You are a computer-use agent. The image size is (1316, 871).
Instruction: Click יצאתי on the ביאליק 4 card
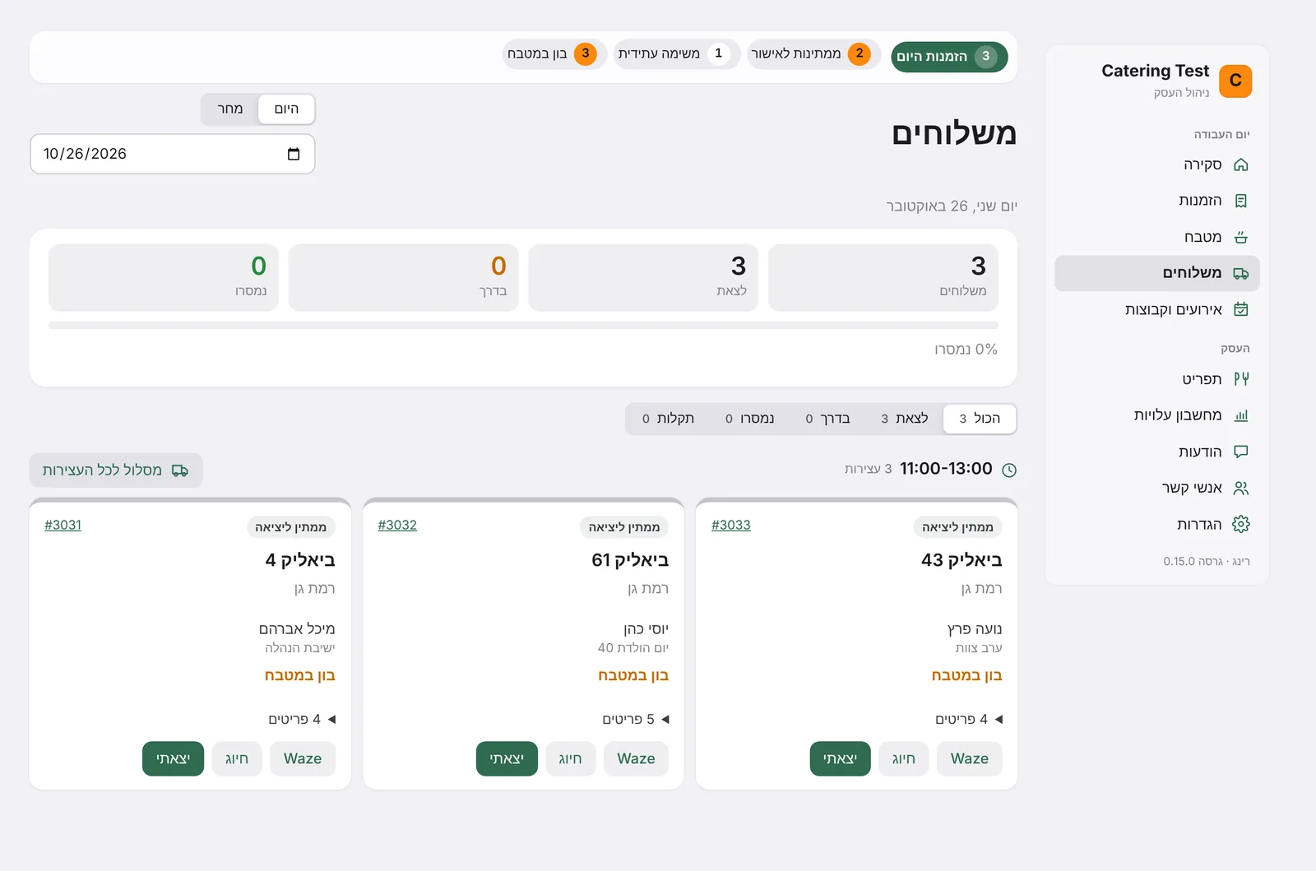[x=173, y=758]
